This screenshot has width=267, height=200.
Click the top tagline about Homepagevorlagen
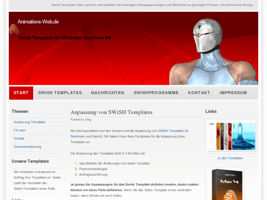152,5
